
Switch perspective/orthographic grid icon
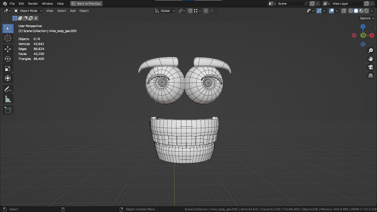(x=371, y=75)
